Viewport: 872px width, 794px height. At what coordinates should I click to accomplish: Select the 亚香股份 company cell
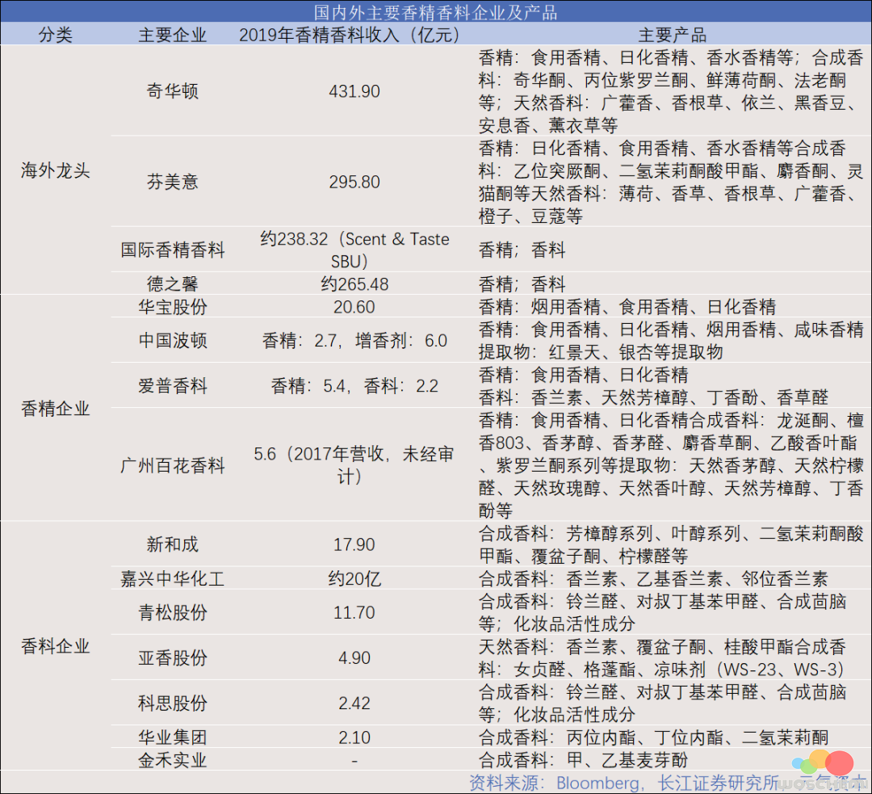[x=173, y=657]
